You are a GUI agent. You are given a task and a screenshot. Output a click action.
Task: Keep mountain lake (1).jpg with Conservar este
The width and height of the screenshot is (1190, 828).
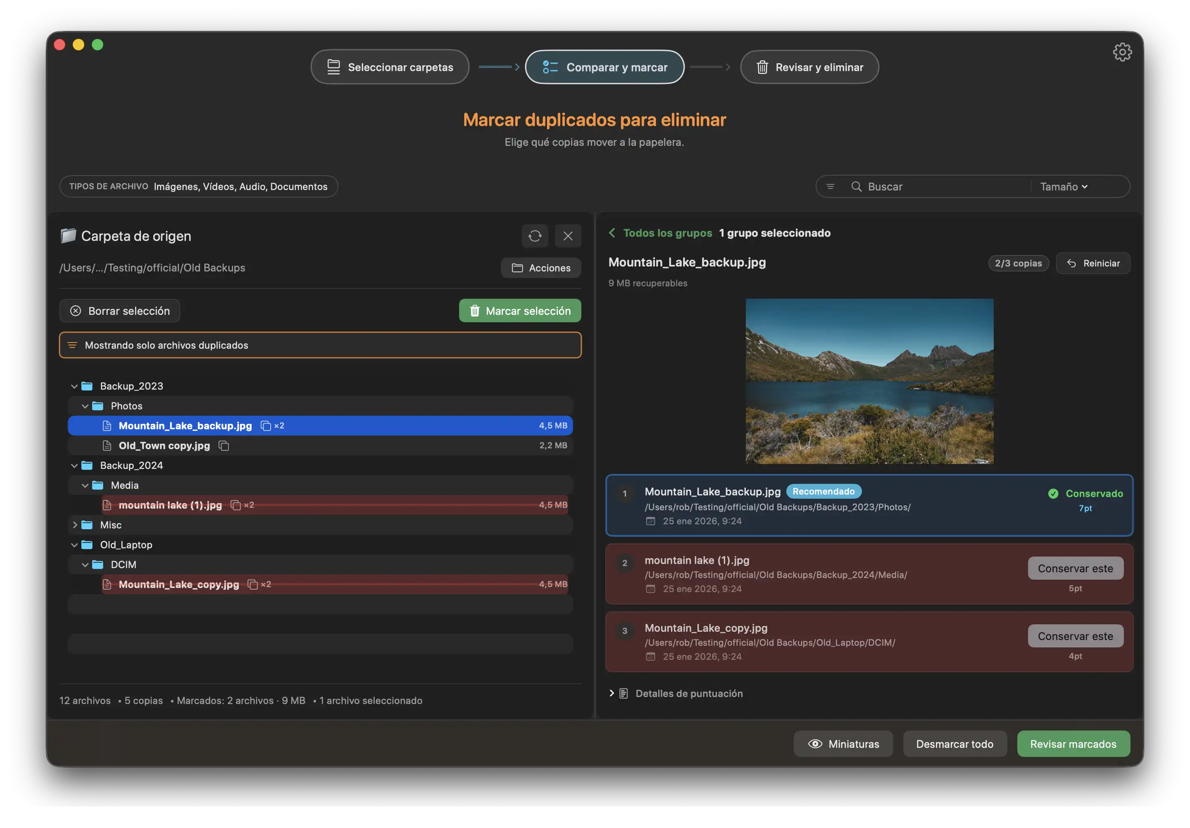coord(1076,569)
